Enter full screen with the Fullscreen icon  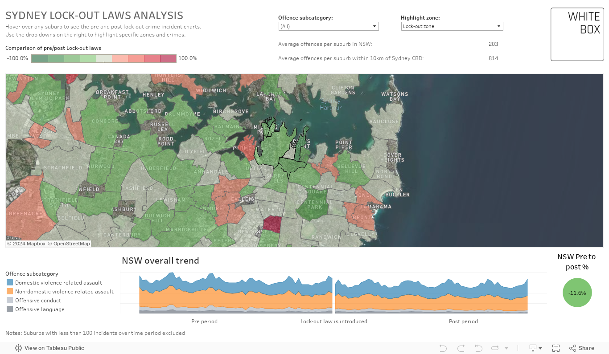556,348
